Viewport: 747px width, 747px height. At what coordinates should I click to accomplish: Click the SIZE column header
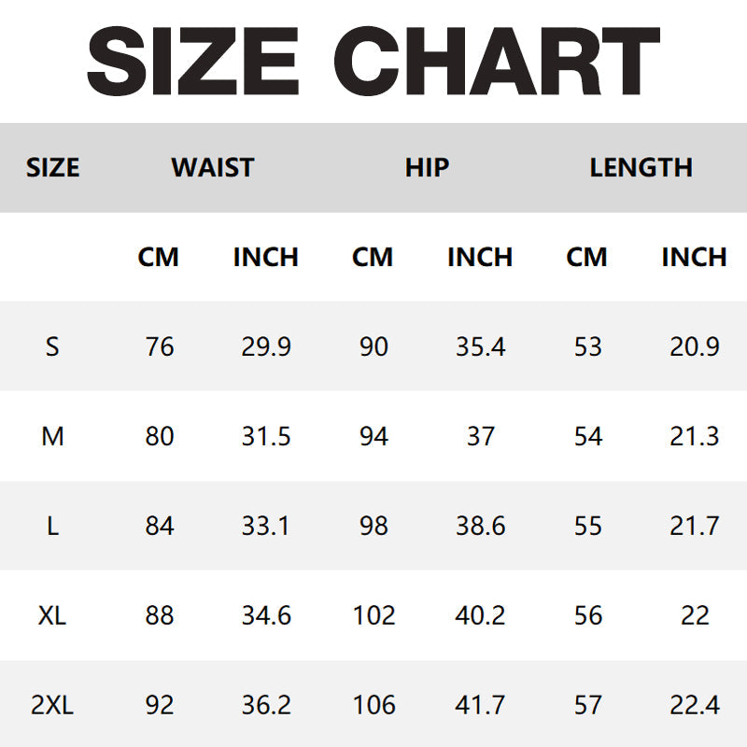point(52,168)
